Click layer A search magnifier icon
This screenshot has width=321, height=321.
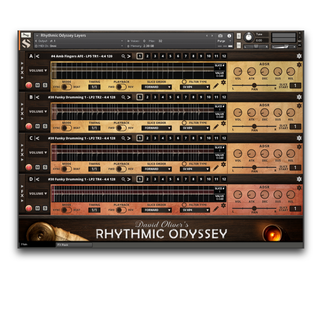pyautogui.click(x=123, y=56)
